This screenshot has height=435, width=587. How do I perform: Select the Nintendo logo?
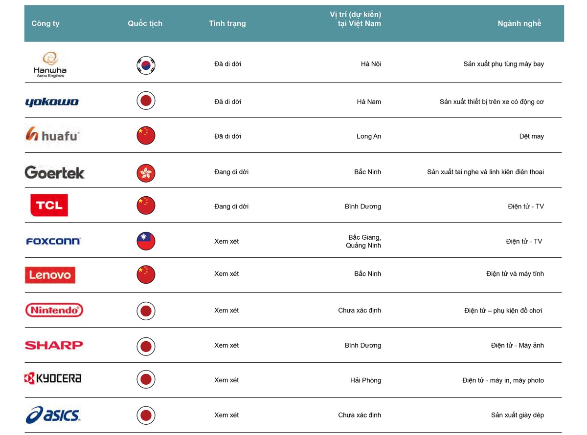pyautogui.click(x=54, y=310)
